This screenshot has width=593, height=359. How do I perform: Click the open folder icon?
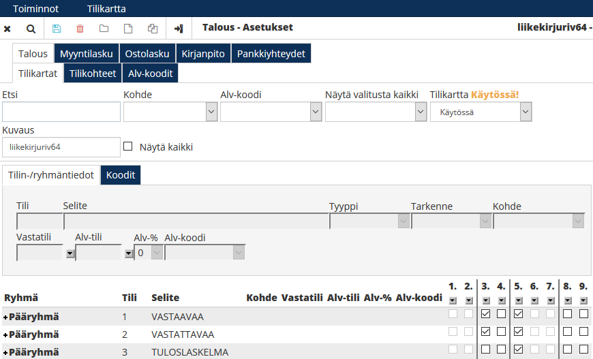coord(104,29)
